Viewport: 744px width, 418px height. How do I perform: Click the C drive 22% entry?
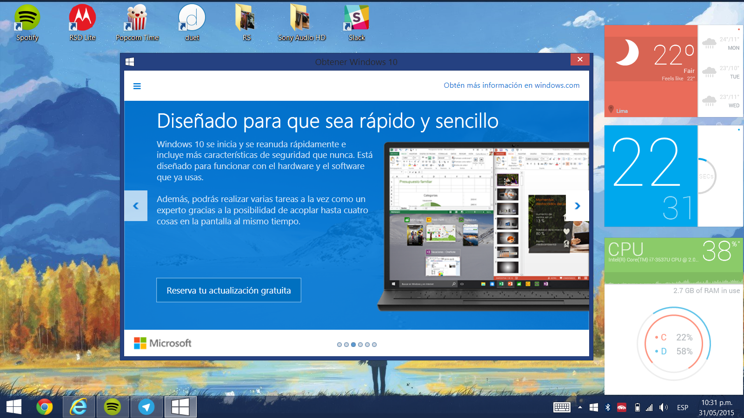point(674,337)
